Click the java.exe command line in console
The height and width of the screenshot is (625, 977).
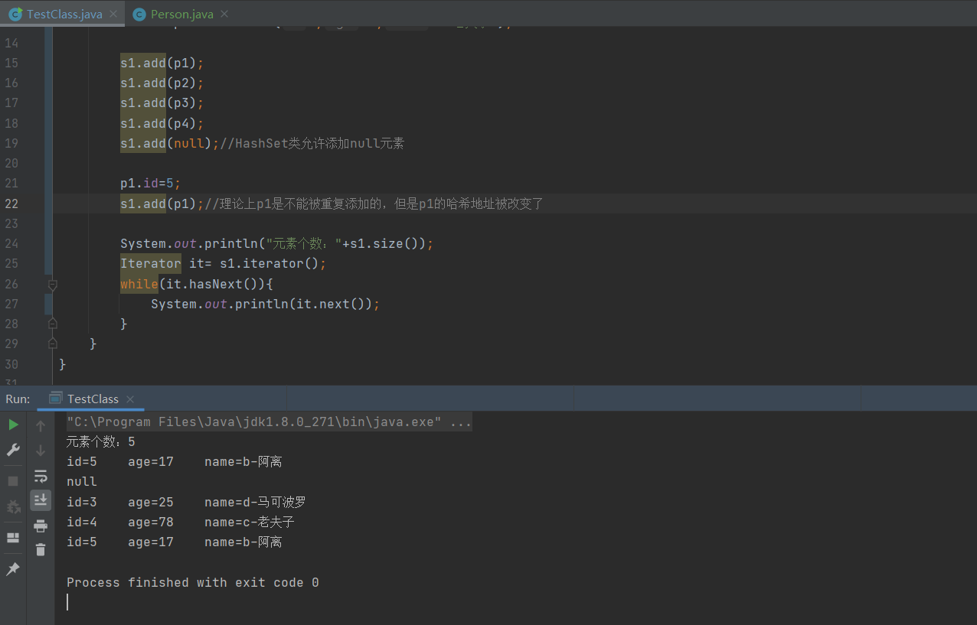click(x=269, y=422)
